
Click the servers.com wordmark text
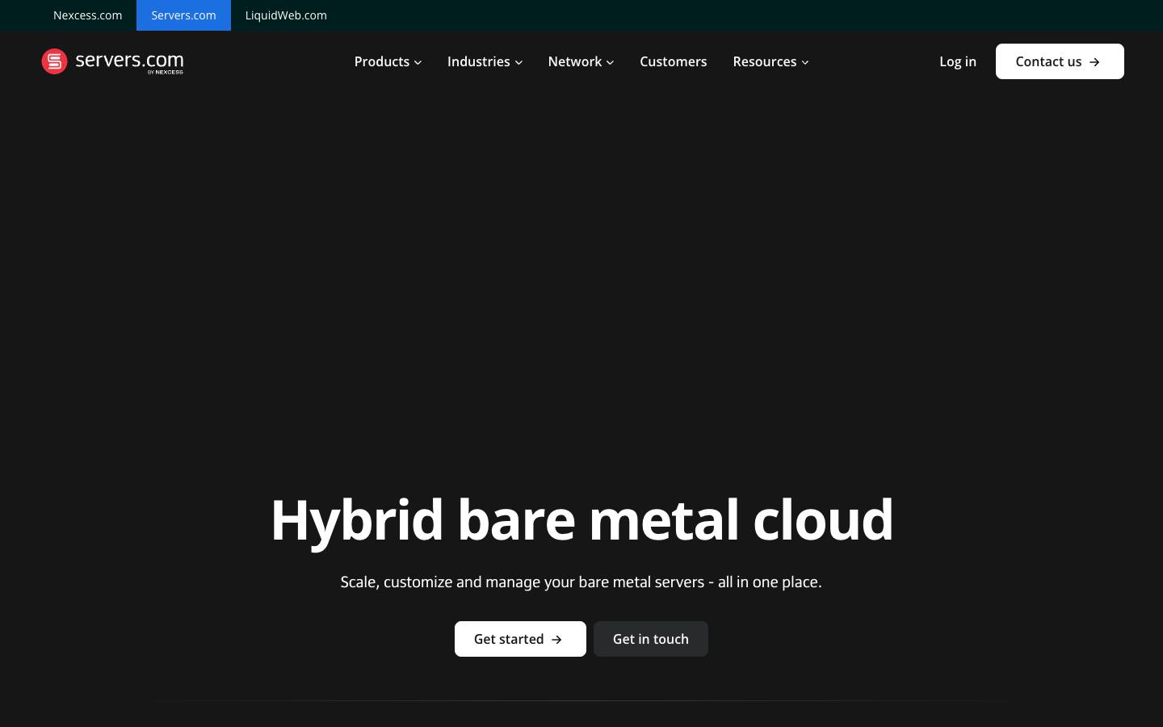coord(129,61)
